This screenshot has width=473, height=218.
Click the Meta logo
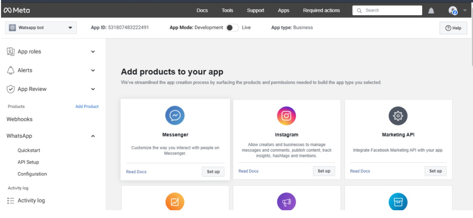[x=16, y=10]
